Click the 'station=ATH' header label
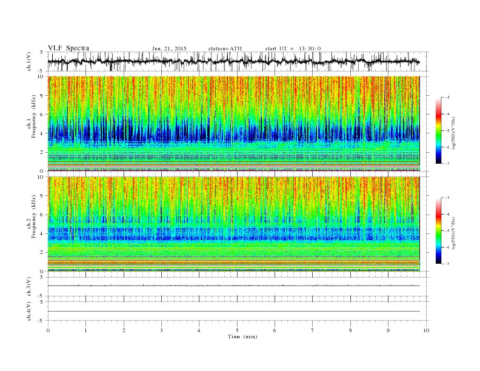Viewport: 480px width, 371px height. (225, 48)
